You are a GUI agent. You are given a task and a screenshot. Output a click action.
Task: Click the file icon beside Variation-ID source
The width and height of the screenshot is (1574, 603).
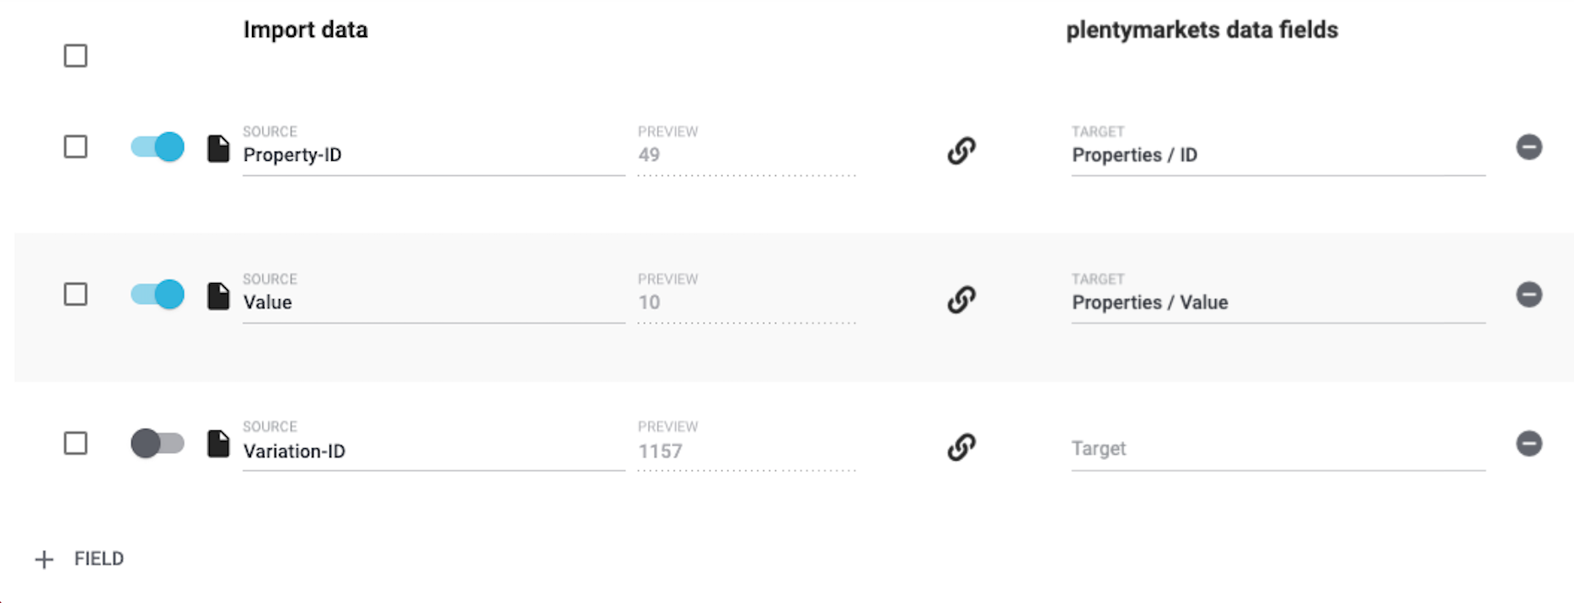218,444
